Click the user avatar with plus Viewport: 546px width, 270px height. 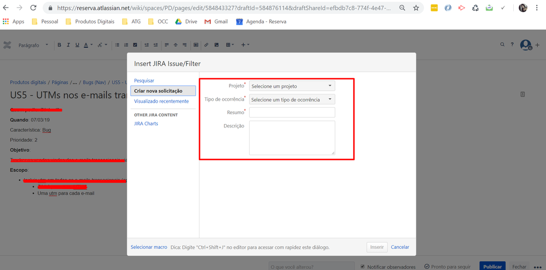click(526, 45)
